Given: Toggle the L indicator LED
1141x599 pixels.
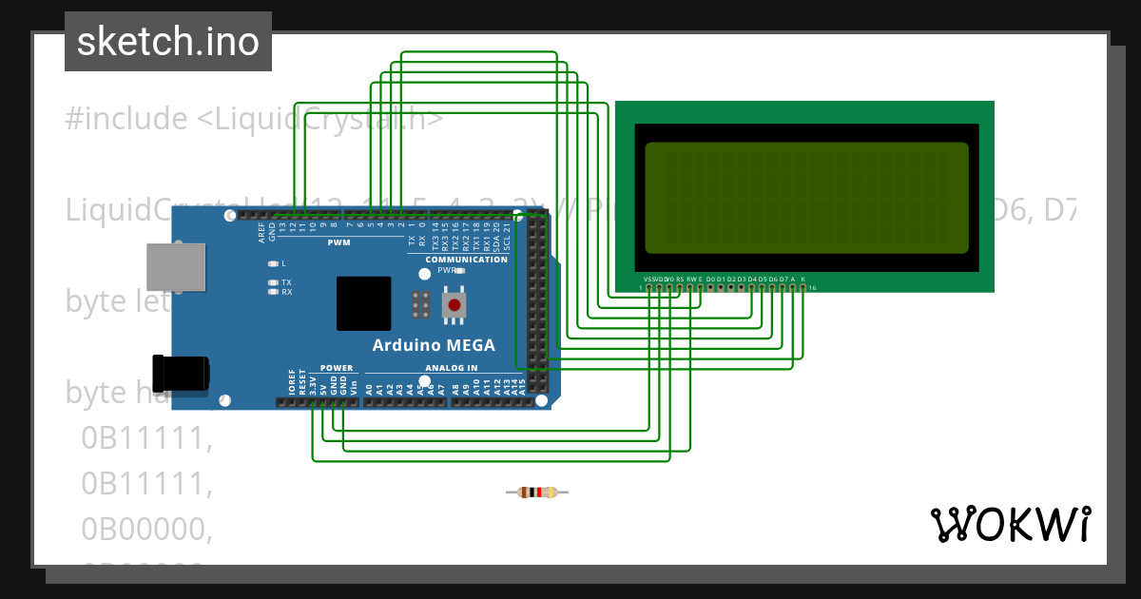Looking at the screenshot, I should 273,262.
